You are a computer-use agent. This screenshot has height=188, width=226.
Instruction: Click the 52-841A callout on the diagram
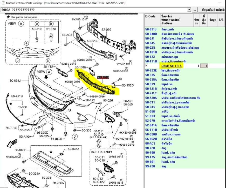click(74, 149)
